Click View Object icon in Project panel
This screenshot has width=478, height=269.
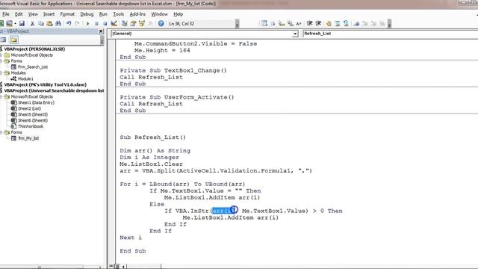point(3,40)
